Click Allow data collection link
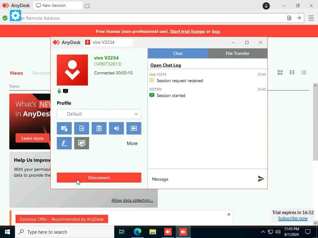Image resolution: width=318 pixels, height=238 pixels. point(132,201)
